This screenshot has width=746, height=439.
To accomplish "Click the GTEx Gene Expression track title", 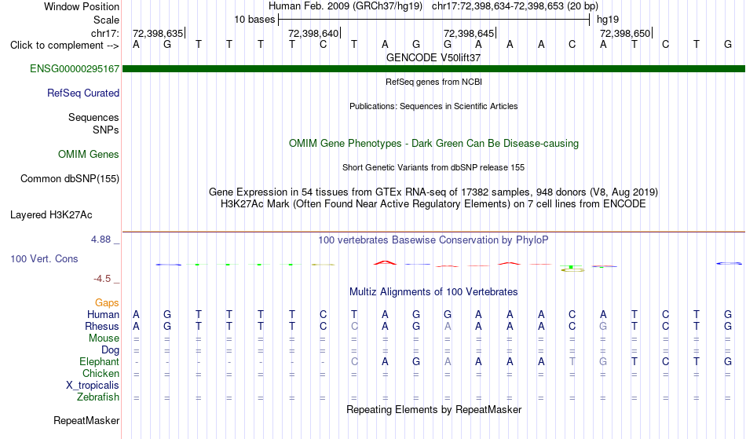I will tap(433, 192).
